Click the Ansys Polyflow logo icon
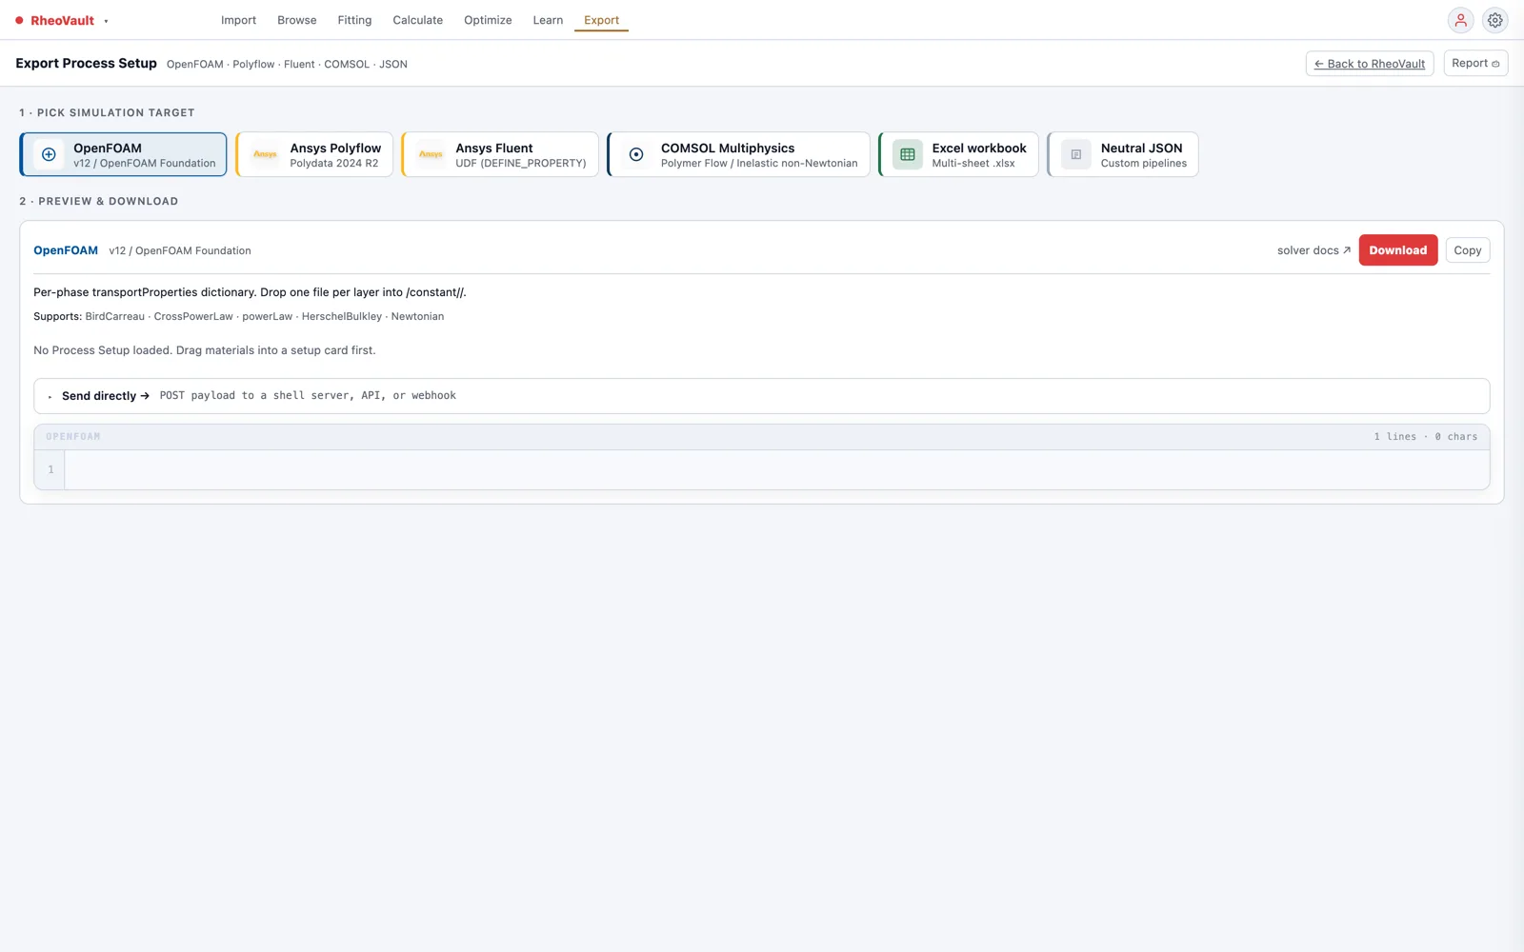Image resolution: width=1524 pixels, height=952 pixels. tap(265, 154)
